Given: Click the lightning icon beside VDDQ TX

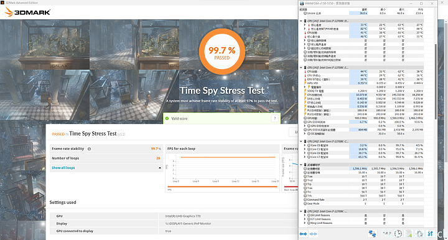Looking at the screenshot, I should [305, 91].
